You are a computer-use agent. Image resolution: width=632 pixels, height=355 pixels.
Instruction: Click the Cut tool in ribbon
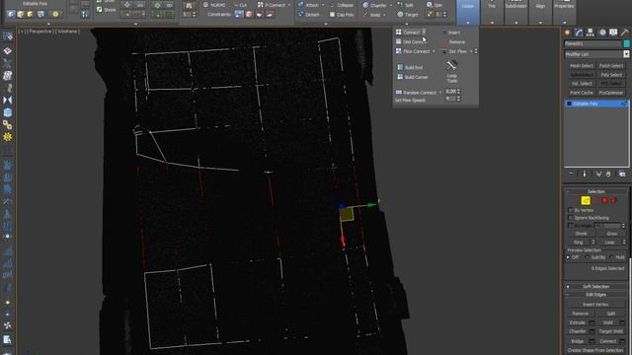(240, 5)
